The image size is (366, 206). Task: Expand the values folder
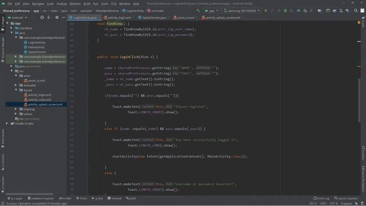click(x=16, y=114)
